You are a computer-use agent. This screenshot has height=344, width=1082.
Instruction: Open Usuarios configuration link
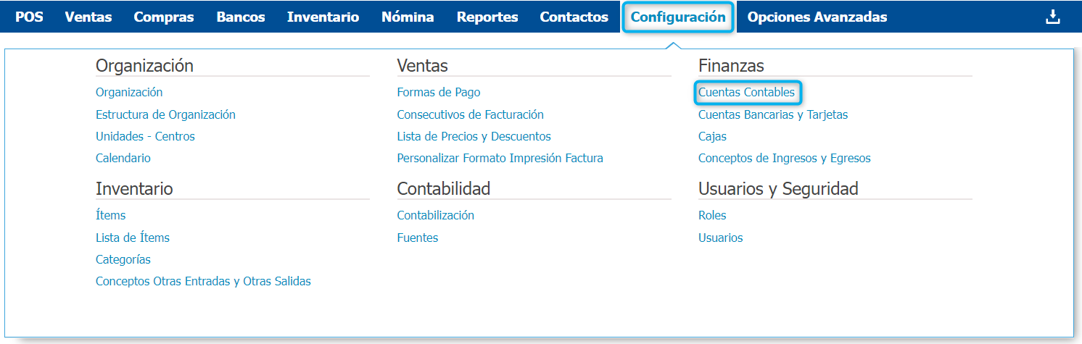[720, 238]
